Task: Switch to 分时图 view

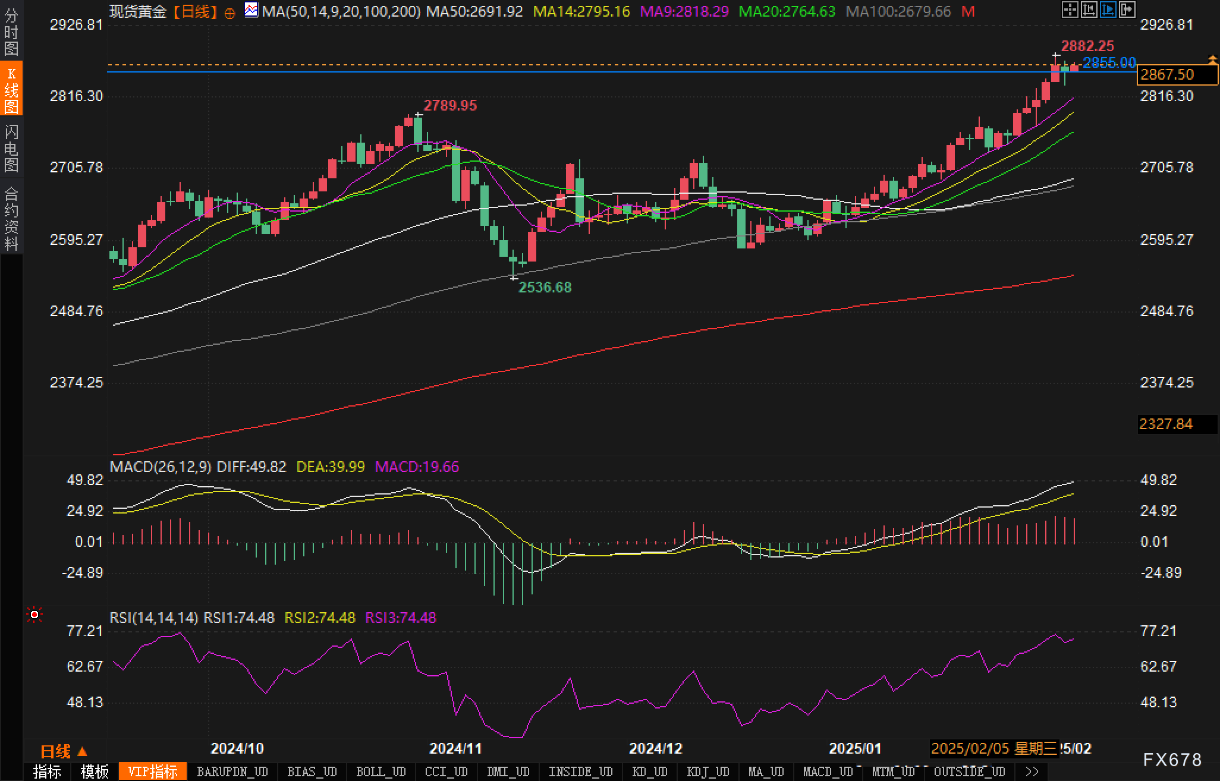Action: [11, 32]
